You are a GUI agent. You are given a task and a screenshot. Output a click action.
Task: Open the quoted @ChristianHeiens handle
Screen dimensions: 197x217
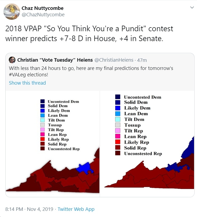[x=114, y=60]
